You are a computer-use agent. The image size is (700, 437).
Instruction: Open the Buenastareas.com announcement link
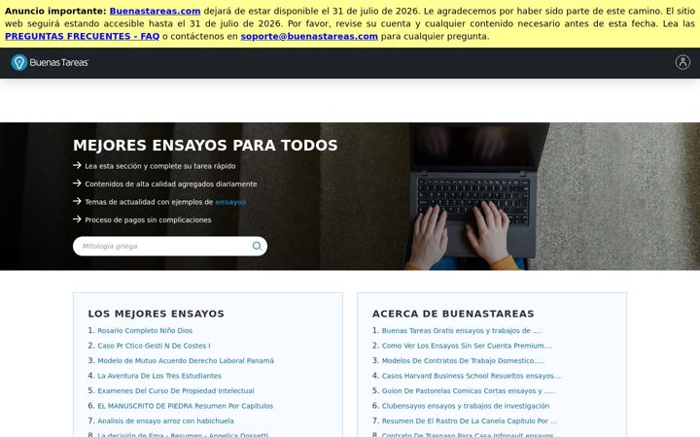(x=155, y=11)
